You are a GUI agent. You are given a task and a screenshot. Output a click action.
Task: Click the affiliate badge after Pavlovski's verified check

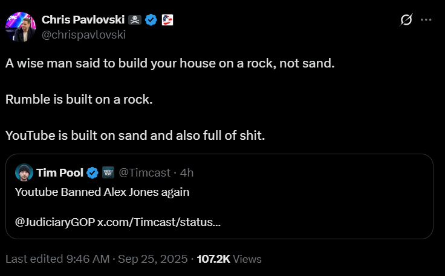coord(167,20)
